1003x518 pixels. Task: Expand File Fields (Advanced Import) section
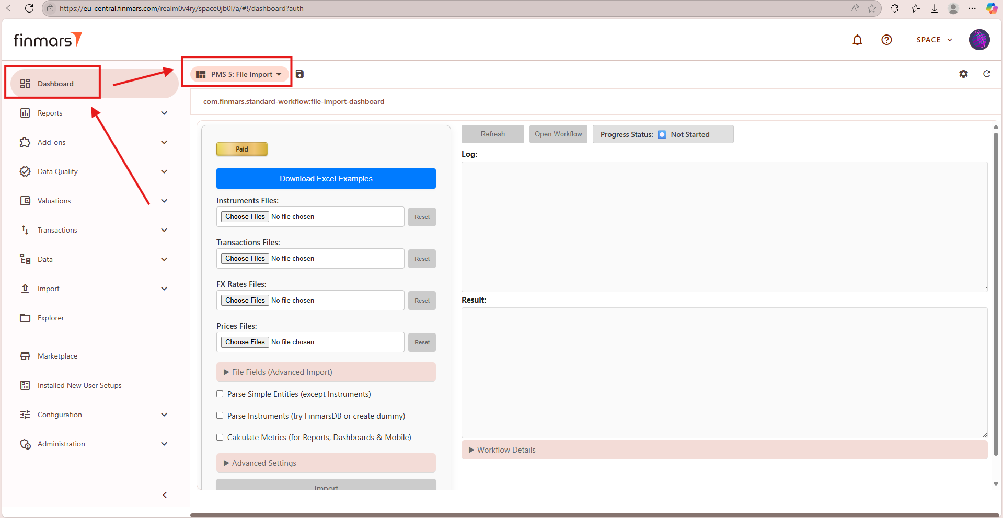326,372
